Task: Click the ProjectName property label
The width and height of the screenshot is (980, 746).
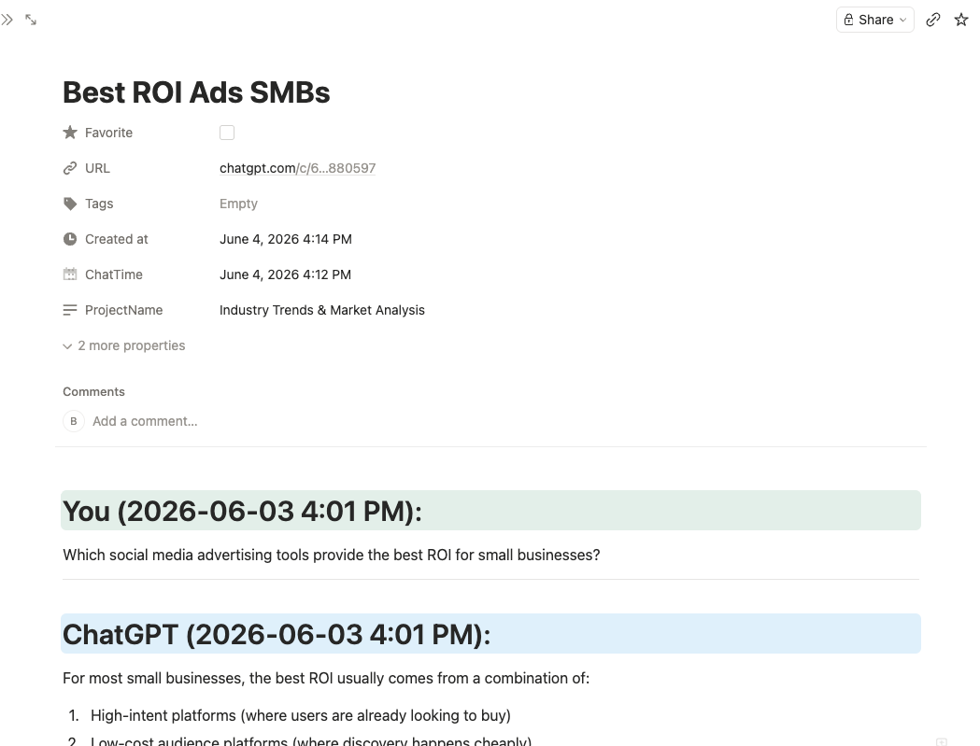Action: (x=123, y=310)
